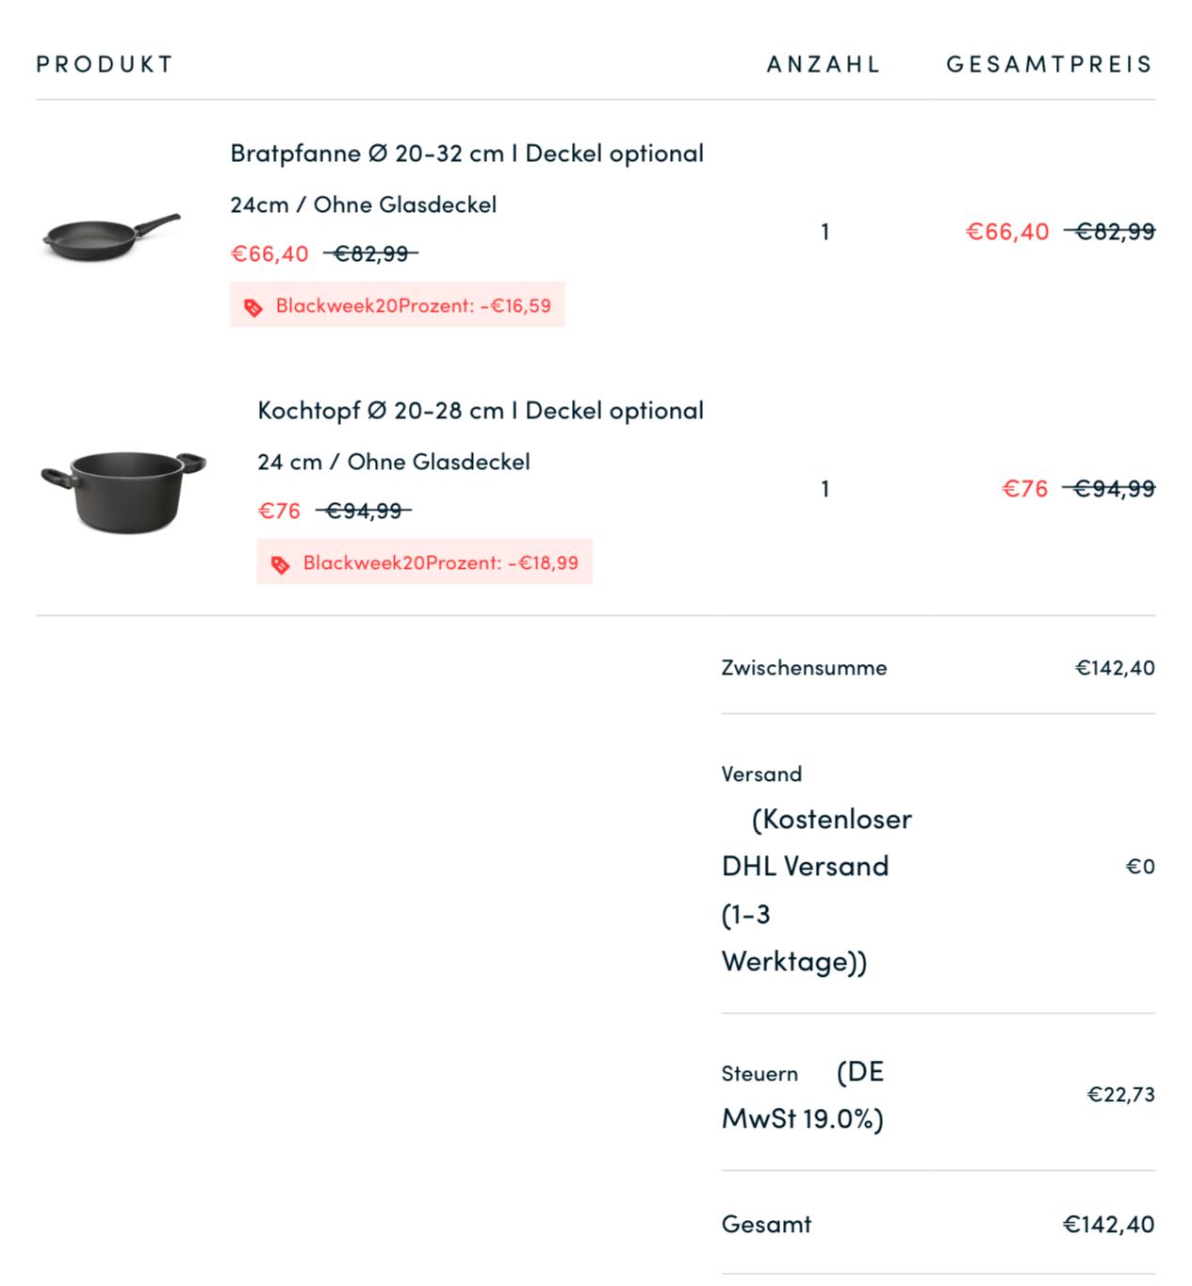This screenshot has height=1286, width=1192.
Task: Click the PRODUKT column header
Action: coord(105,64)
